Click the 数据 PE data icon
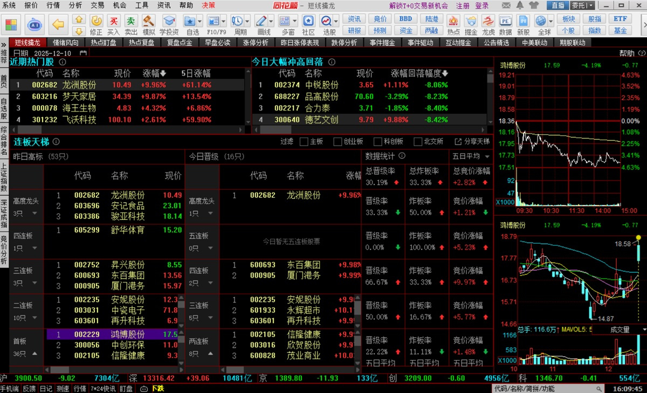 pos(506,24)
